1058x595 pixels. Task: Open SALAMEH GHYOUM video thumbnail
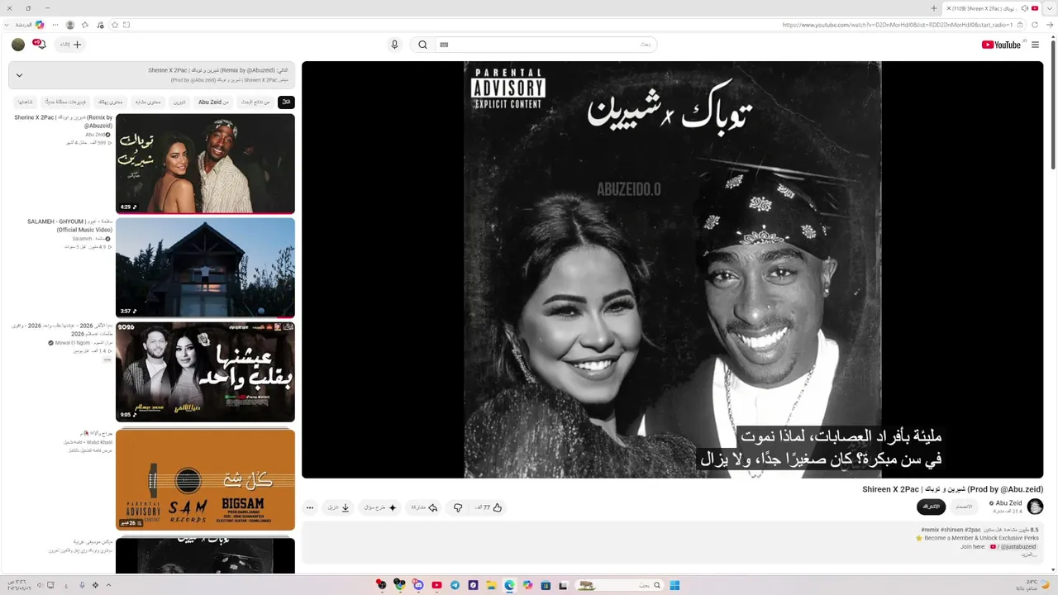pos(205,268)
